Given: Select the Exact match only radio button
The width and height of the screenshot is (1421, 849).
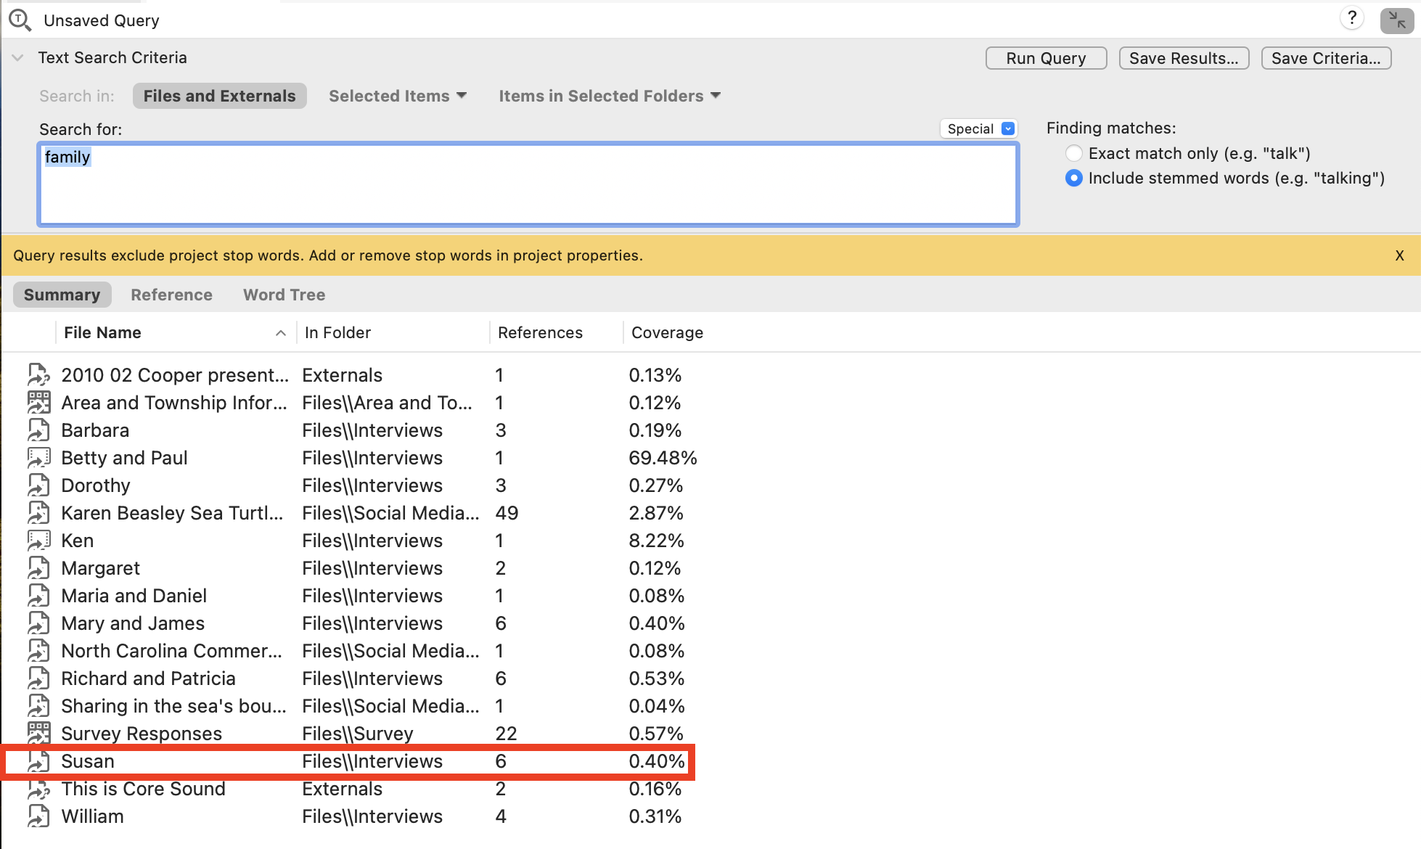Looking at the screenshot, I should click(1073, 152).
